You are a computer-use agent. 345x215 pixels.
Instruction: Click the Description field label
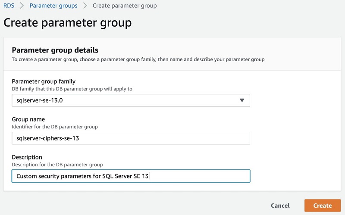[27, 157]
